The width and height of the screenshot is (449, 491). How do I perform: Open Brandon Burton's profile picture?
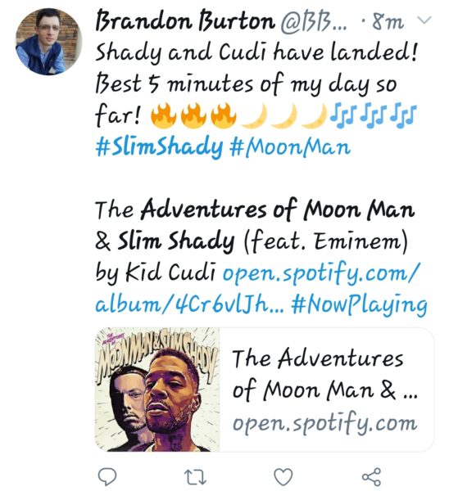[48, 42]
